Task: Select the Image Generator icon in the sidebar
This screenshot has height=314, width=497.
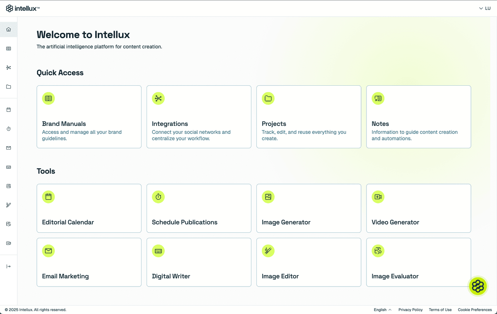Action: 8,186
